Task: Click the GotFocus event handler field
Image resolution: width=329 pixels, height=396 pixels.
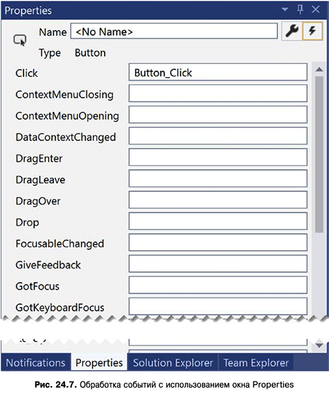Action: coord(218,285)
